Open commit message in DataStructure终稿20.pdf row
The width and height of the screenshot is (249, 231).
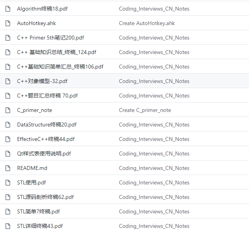[154, 125]
